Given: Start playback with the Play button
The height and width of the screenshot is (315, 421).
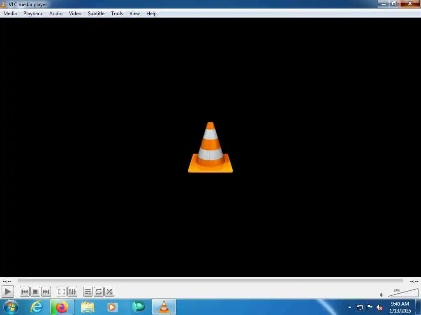Looking at the screenshot, I should pos(7,292).
